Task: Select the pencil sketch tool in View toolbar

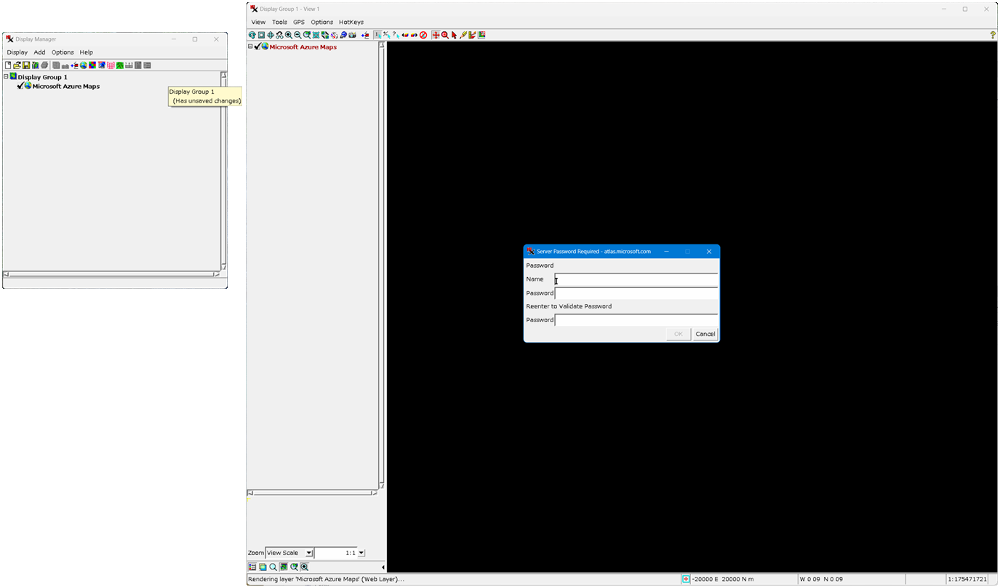Action: pos(463,35)
